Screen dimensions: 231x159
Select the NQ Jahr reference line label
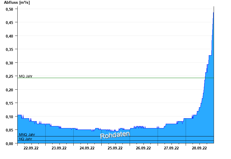point(25,139)
